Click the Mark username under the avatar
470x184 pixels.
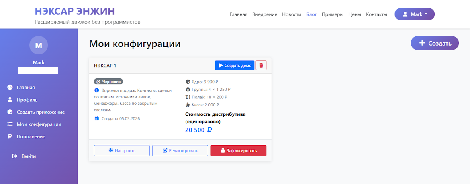pyautogui.click(x=39, y=63)
